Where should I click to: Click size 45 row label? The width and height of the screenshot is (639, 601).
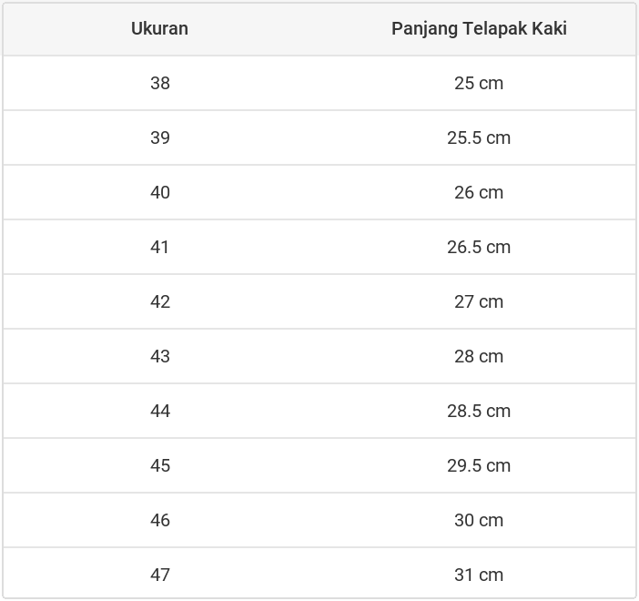[x=160, y=465]
